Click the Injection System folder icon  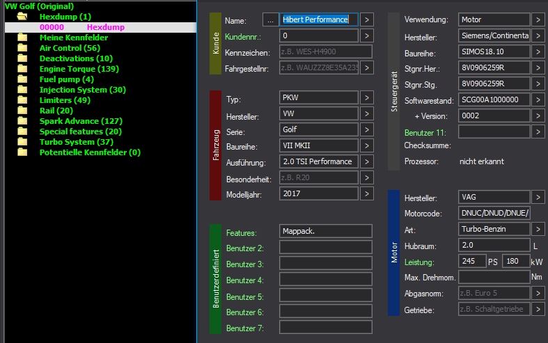coord(22,90)
